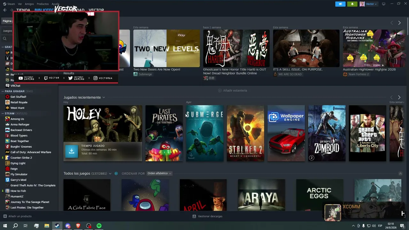The height and width of the screenshot is (230, 409).
Task: Select the S.T.A.L.K.E.R. 2 game cover
Action: pos(245,133)
